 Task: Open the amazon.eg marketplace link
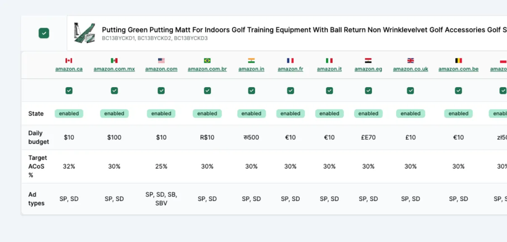pos(368,69)
